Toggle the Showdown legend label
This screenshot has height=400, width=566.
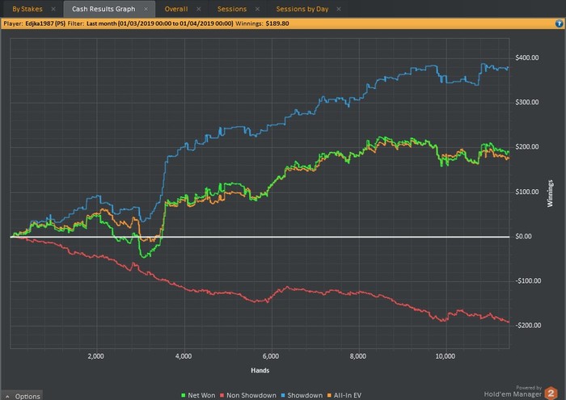click(305, 395)
